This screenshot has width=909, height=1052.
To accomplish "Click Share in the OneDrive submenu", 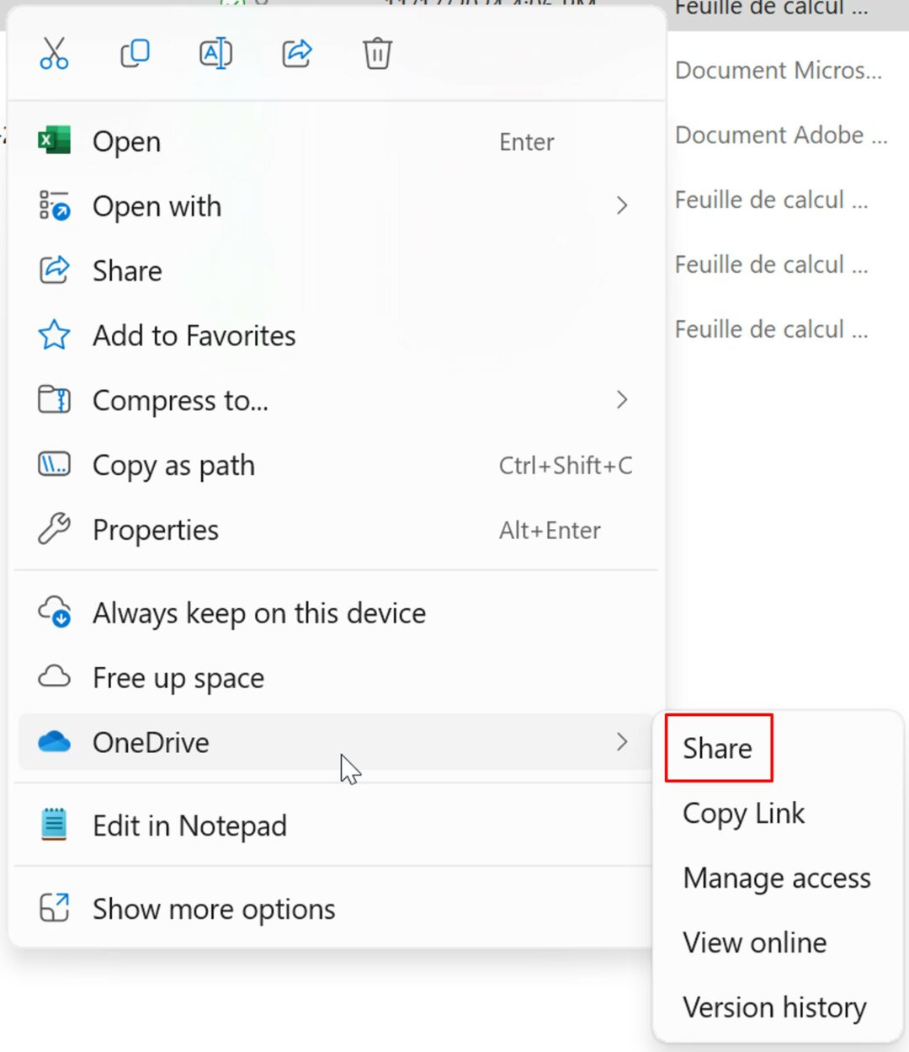I will click(x=718, y=748).
